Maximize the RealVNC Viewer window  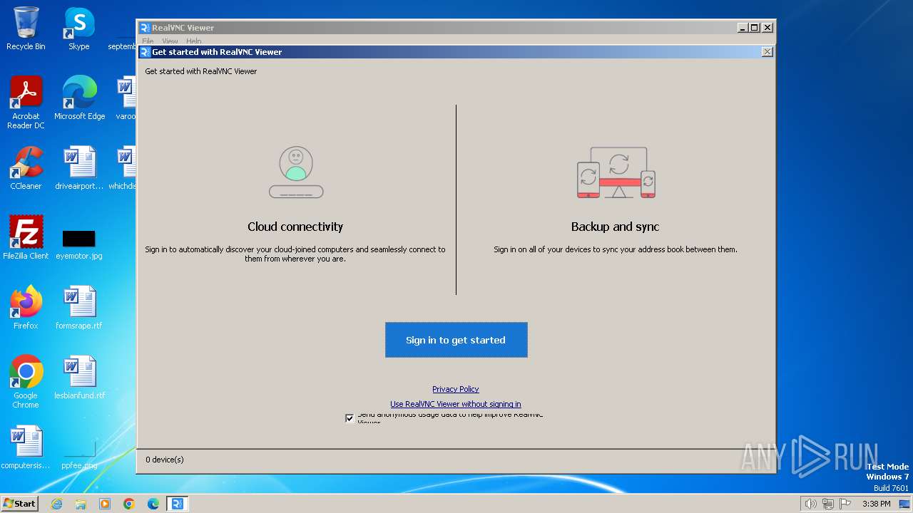tap(755, 28)
